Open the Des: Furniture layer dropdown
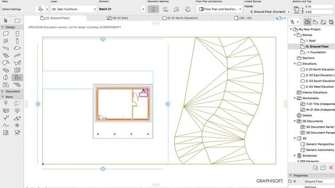The width and height of the screenshot is (335, 188). [74, 9]
